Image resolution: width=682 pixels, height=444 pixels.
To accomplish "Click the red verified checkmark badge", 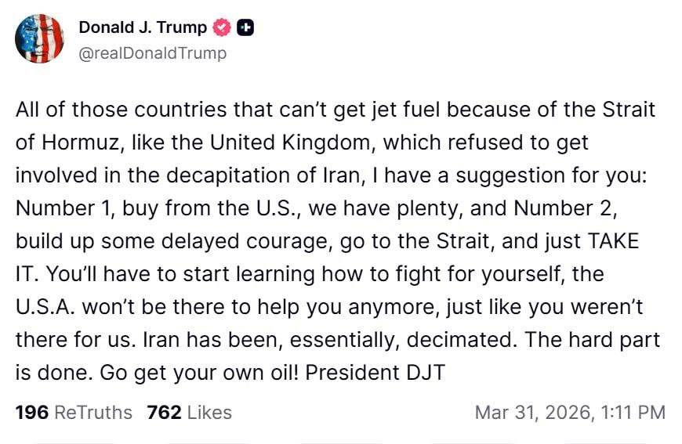I will point(222,28).
